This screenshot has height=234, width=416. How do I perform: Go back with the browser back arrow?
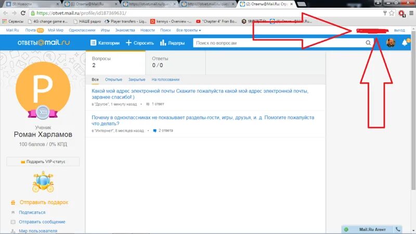[x=6, y=13]
